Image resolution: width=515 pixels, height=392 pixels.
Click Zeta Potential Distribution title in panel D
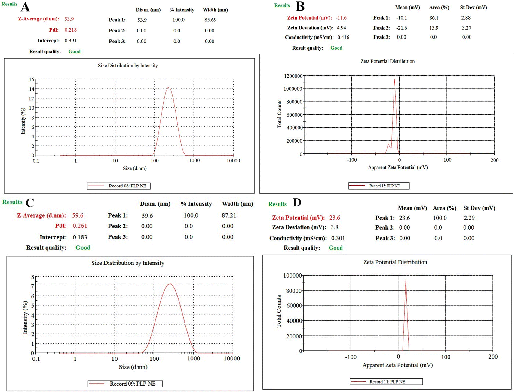(395, 262)
